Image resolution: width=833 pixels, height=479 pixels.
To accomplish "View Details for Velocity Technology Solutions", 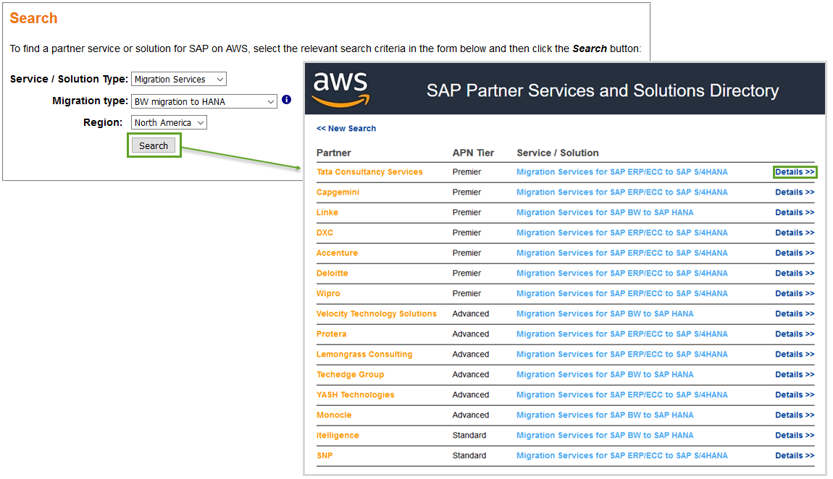I will tap(795, 313).
